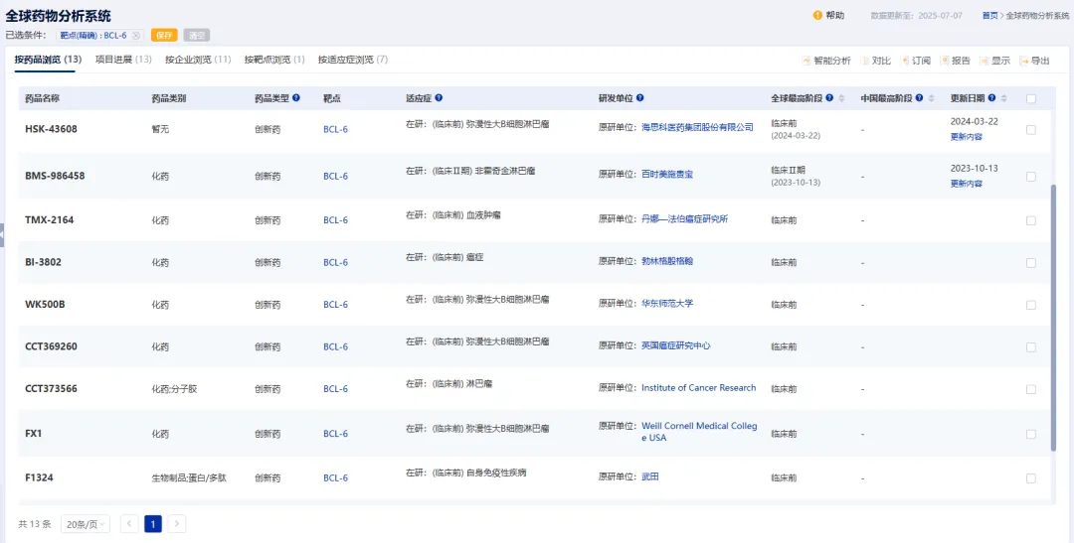Open 智能分析 smart analysis tool
This screenshot has height=543, width=1074.
pyautogui.click(x=826, y=61)
